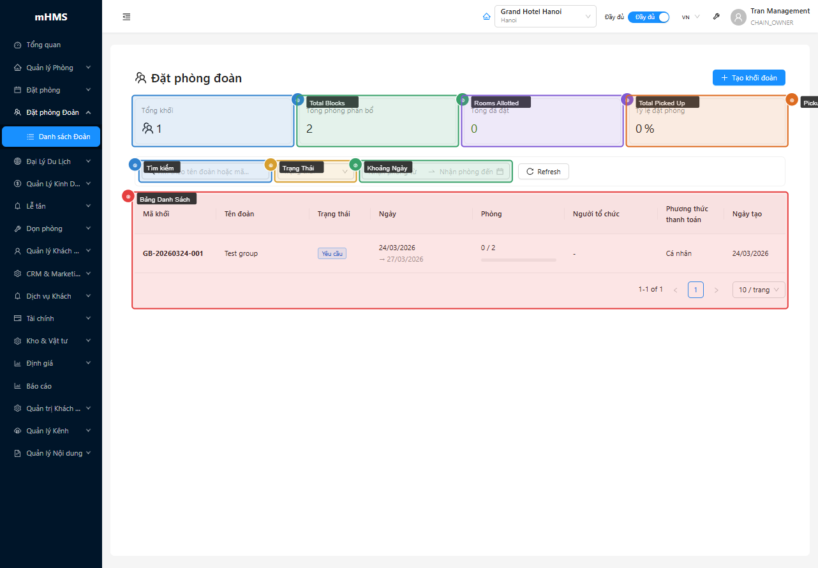Click the sidebar collapse menu icon
This screenshot has height=568, width=818.
[126, 17]
